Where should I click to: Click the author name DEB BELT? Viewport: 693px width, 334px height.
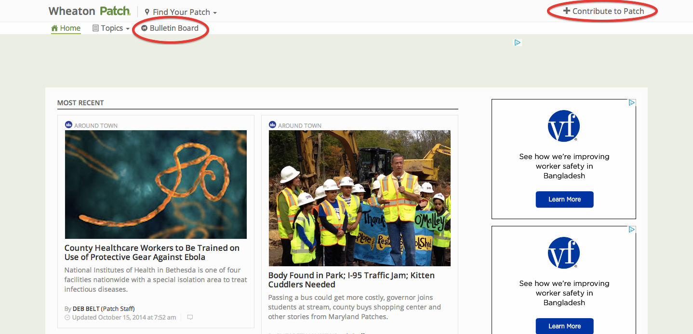tap(86, 309)
